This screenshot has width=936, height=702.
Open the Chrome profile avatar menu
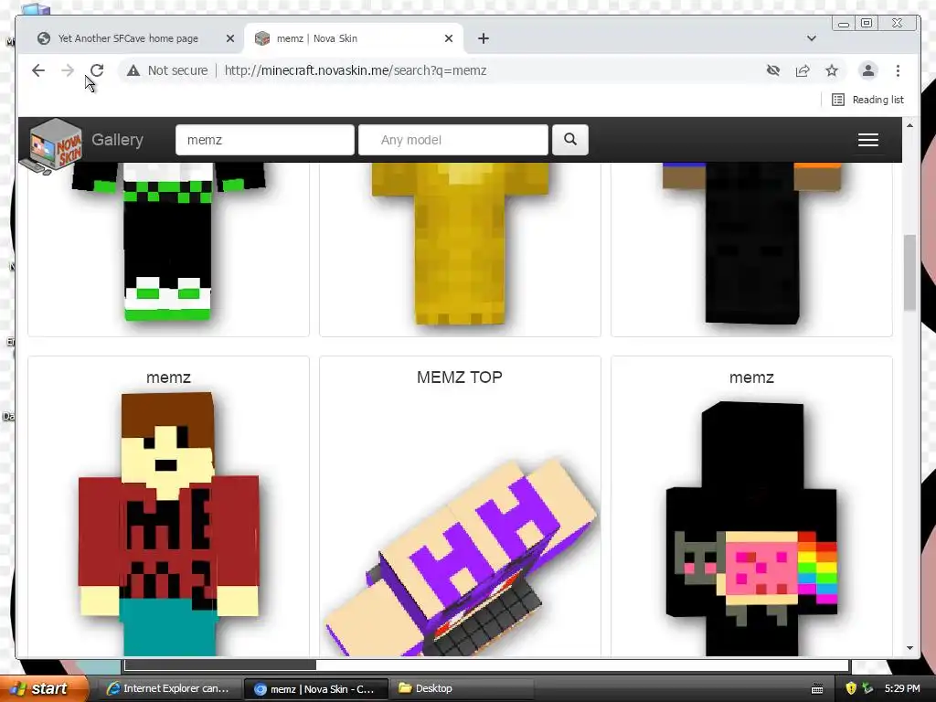(868, 70)
